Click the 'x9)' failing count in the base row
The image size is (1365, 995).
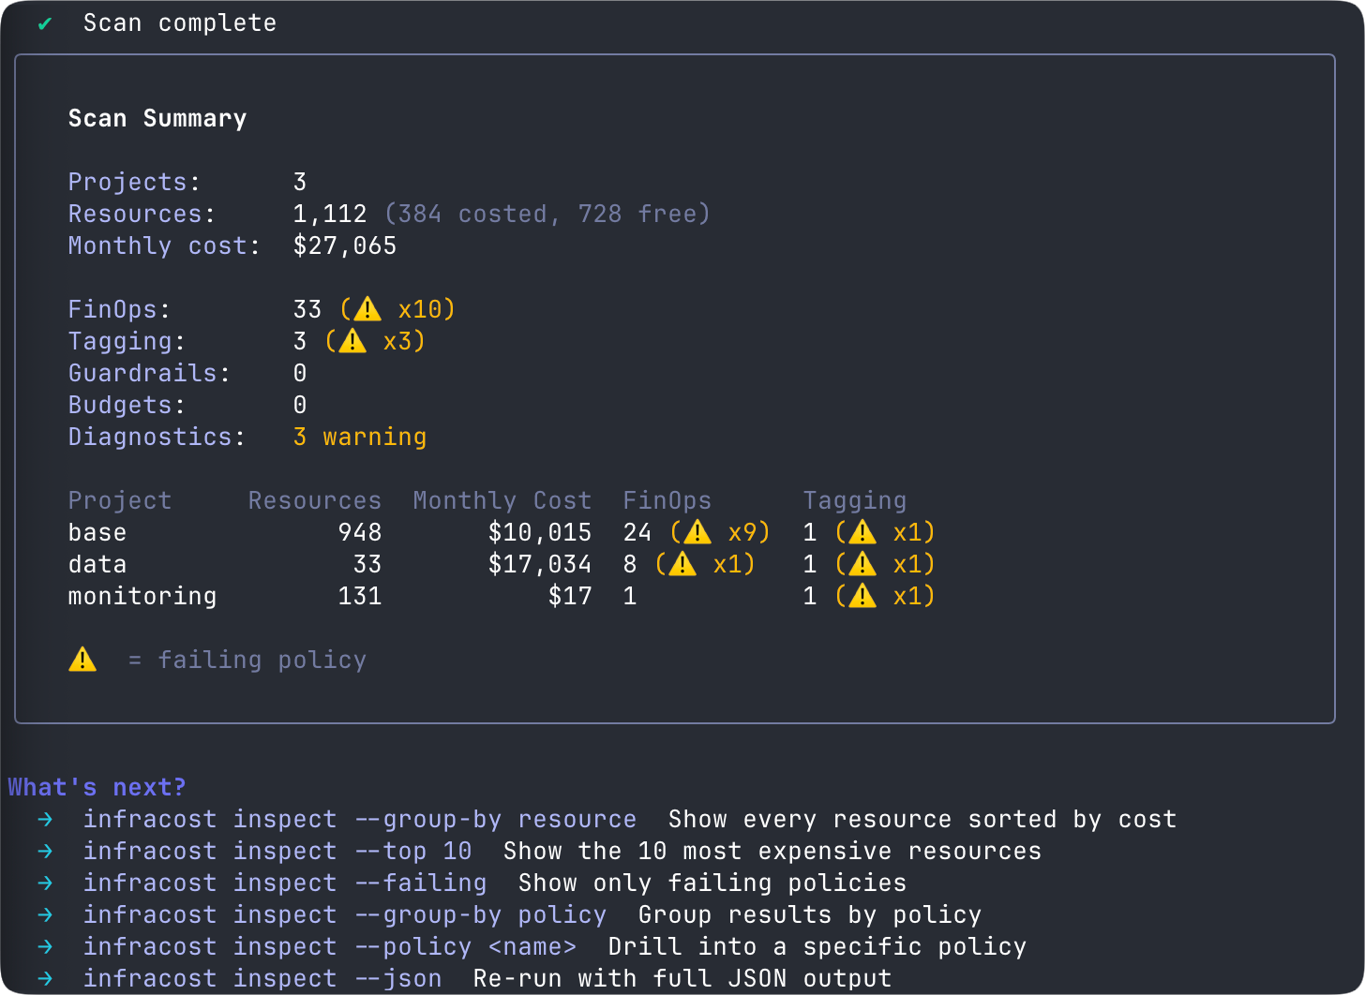pos(750,533)
